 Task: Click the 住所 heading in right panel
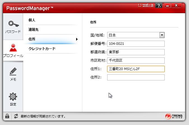(93, 22)
